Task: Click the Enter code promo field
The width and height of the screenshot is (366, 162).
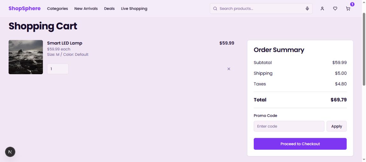Action: [x=289, y=126]
